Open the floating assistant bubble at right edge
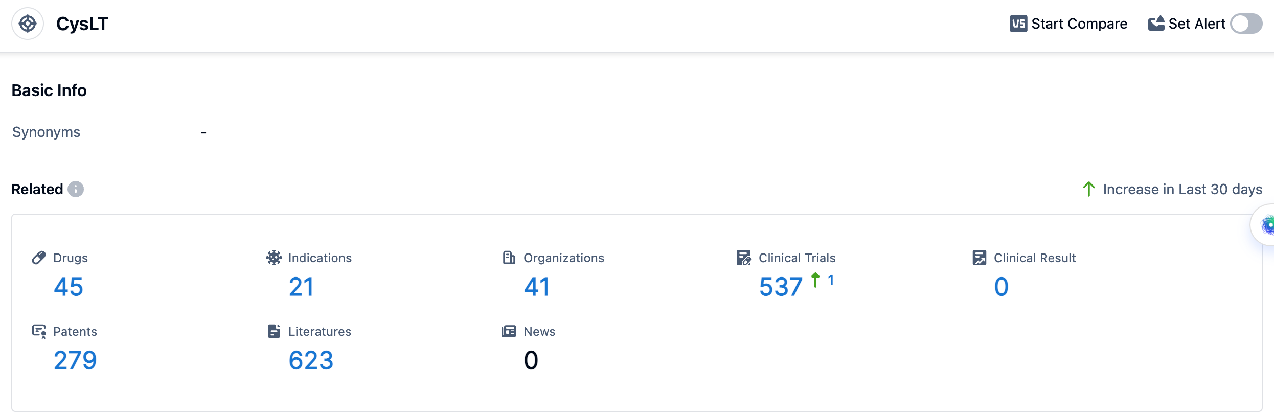 pyautogui.click(x=1265, y=225)
